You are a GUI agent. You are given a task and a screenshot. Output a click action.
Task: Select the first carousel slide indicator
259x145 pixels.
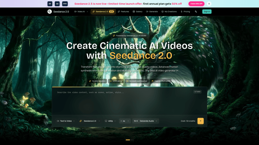128,140
